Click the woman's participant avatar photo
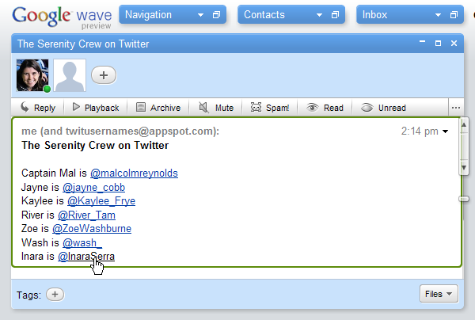 32,75
